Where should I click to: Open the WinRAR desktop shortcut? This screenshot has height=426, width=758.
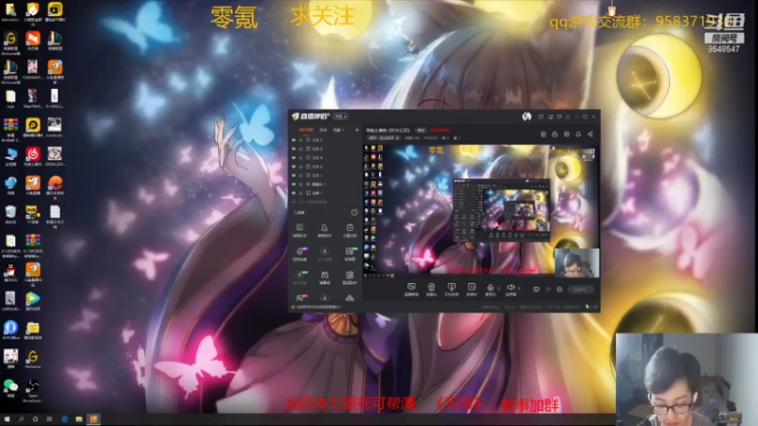(x=10, y=131)
